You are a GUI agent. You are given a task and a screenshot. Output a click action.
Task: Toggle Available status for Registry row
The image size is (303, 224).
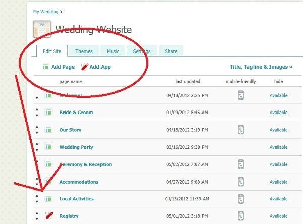[x=278, y=216]
